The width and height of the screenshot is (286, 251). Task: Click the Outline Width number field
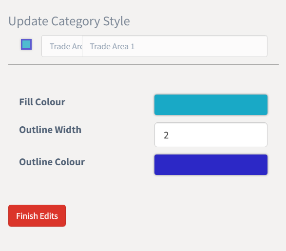point(211,135)
